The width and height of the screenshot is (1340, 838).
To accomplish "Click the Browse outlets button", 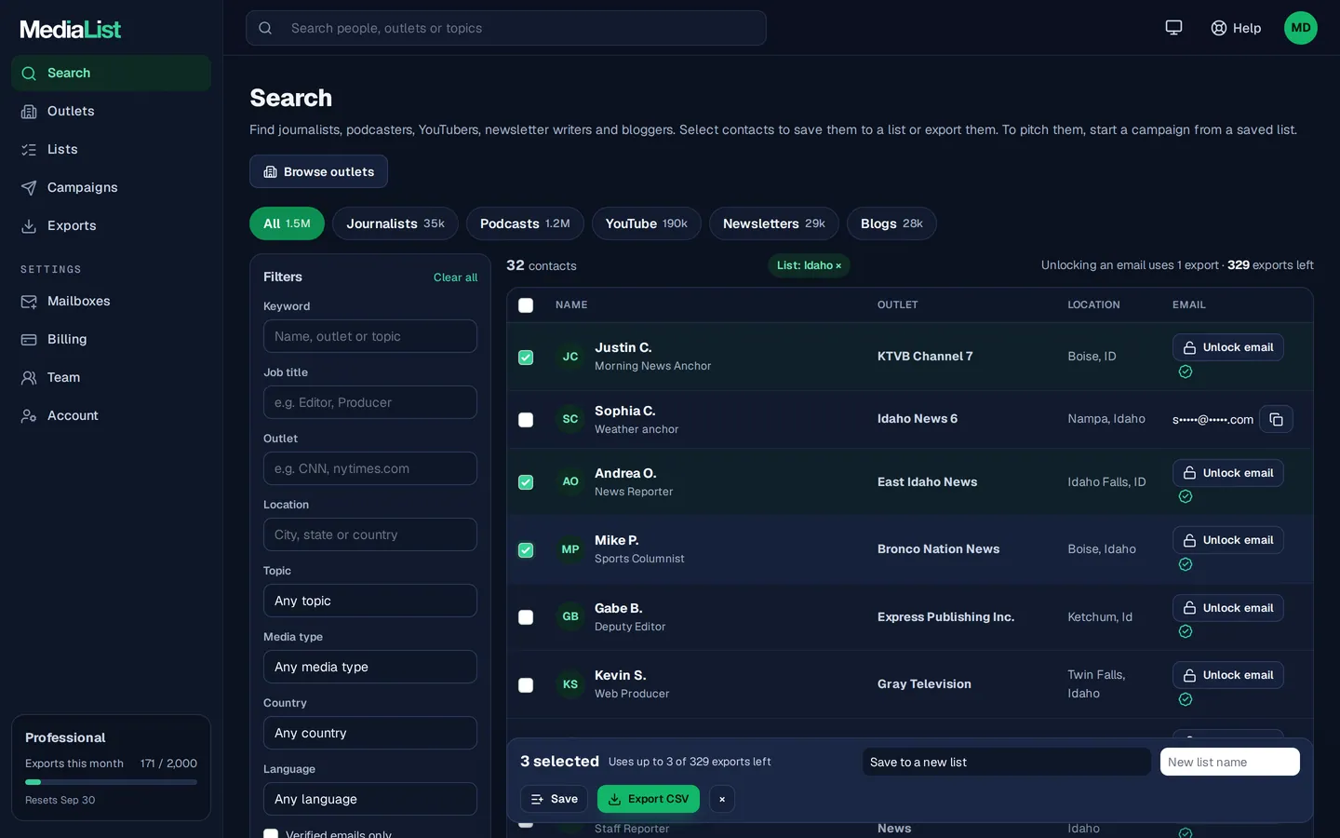I will [318, 171].
